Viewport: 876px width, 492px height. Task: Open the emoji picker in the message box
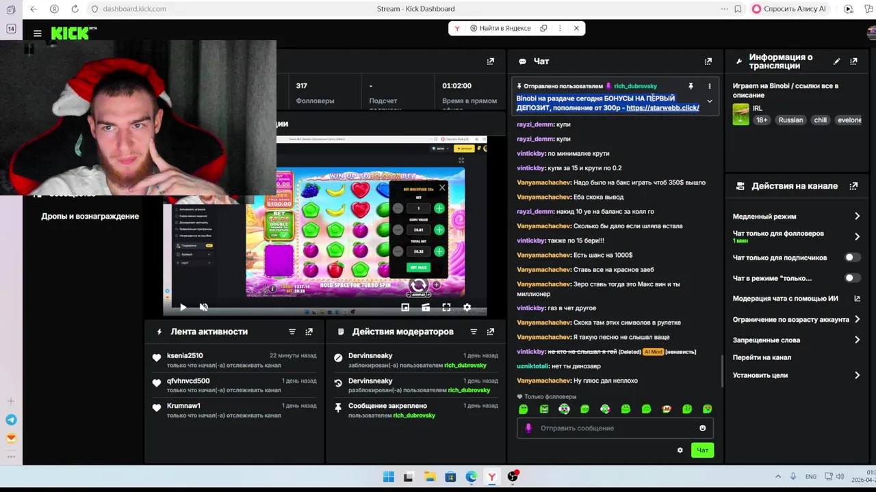pos(702,428)
